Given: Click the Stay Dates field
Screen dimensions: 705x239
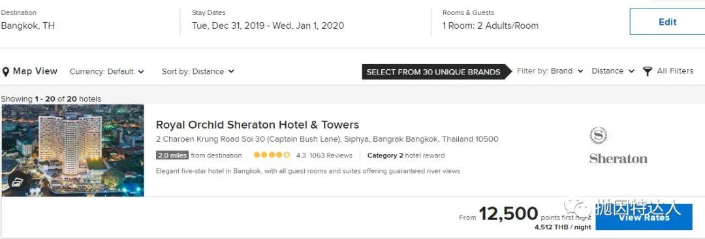Looking at the screenshot, I should click(268, 20).
